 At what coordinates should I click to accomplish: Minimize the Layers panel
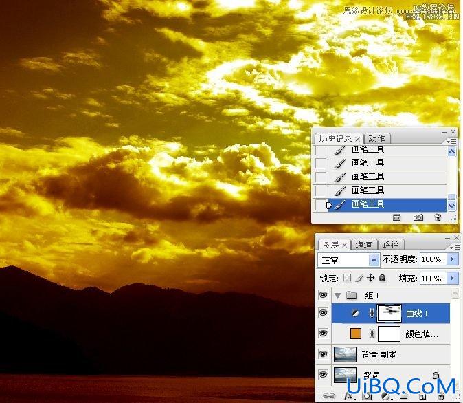[x=447, y=238]
